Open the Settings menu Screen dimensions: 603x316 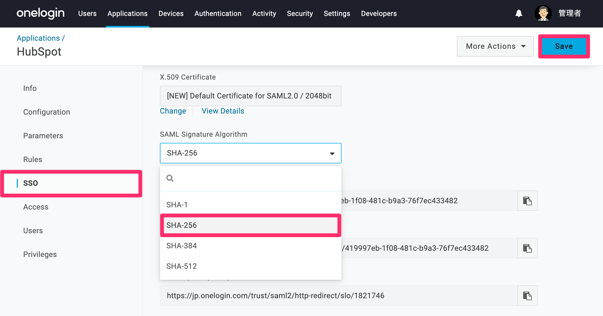337,13
